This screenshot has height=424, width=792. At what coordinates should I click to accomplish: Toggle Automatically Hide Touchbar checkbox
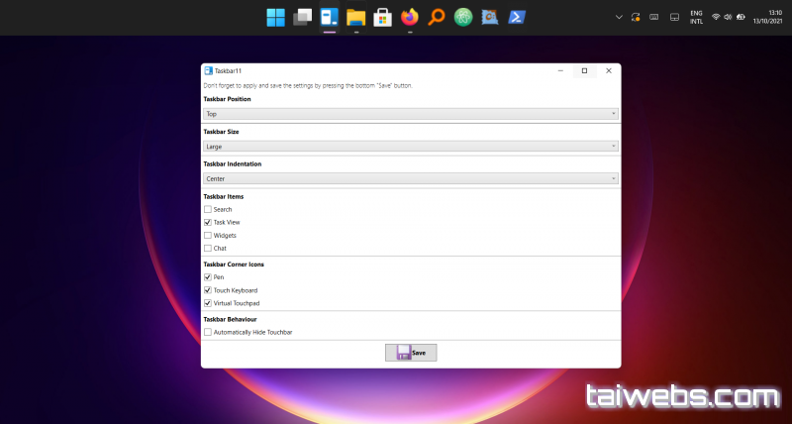tap(208, 332)
